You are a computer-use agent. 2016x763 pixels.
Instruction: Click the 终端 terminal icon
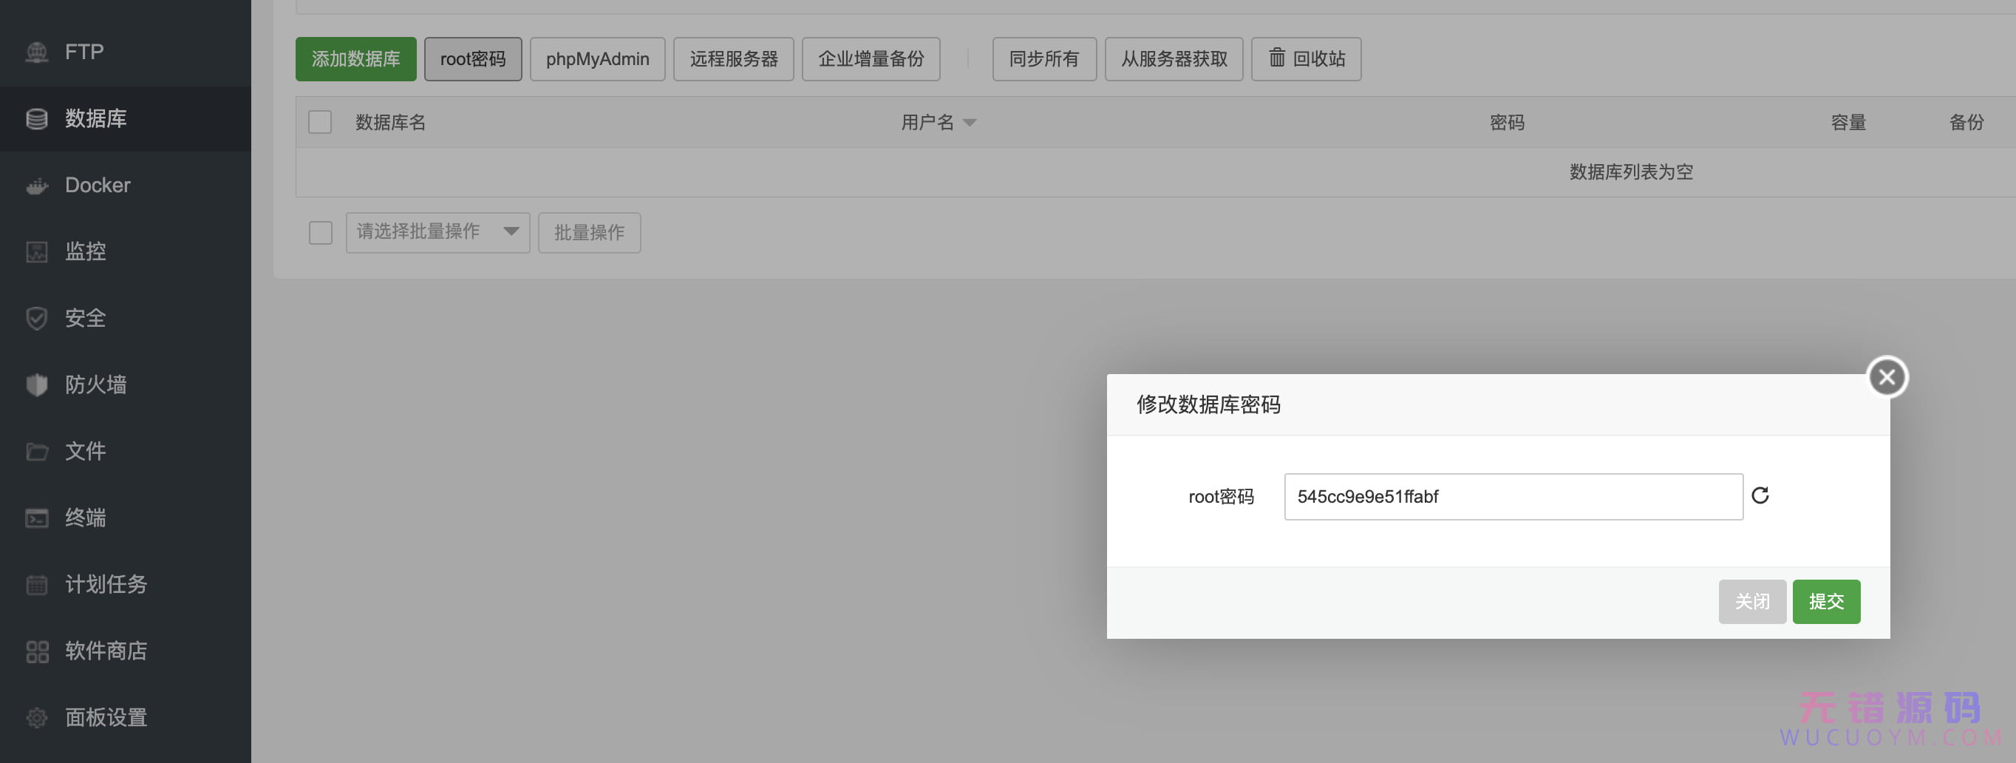(37, 518)
